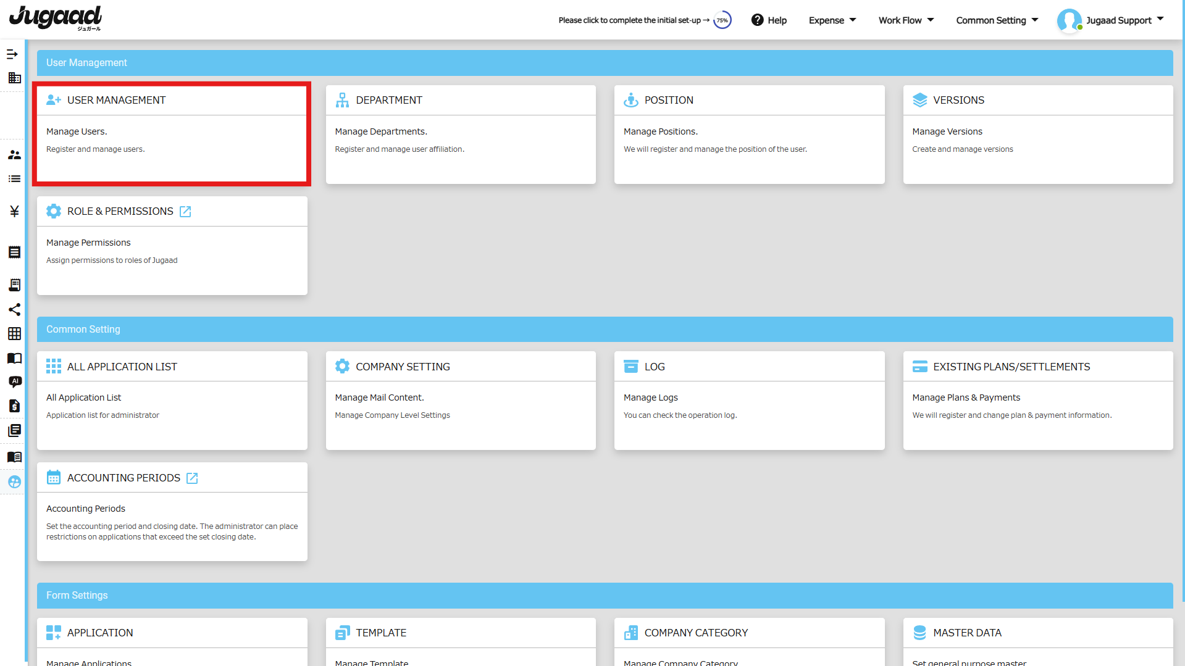Open the LOG card title
The image size is (1185, 666).
655,367
